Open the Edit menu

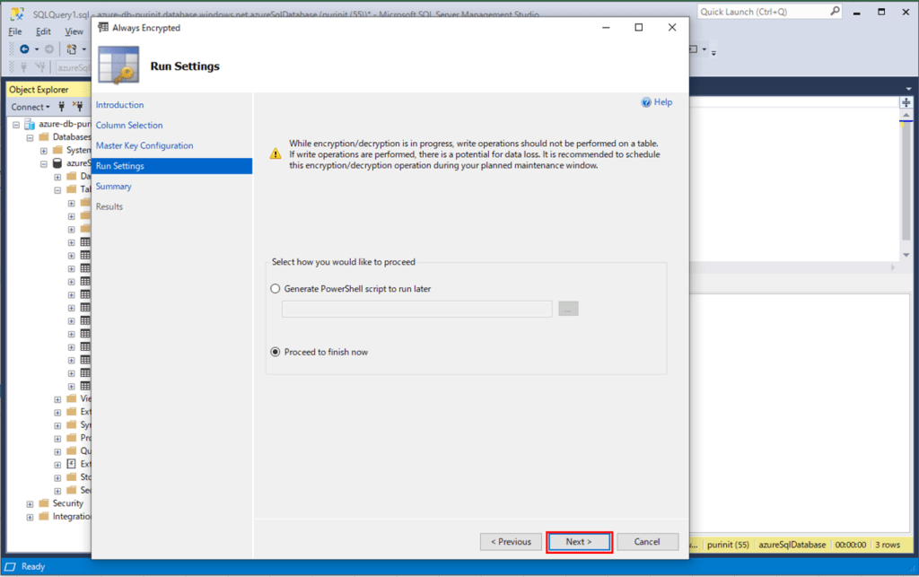(43, 31)
